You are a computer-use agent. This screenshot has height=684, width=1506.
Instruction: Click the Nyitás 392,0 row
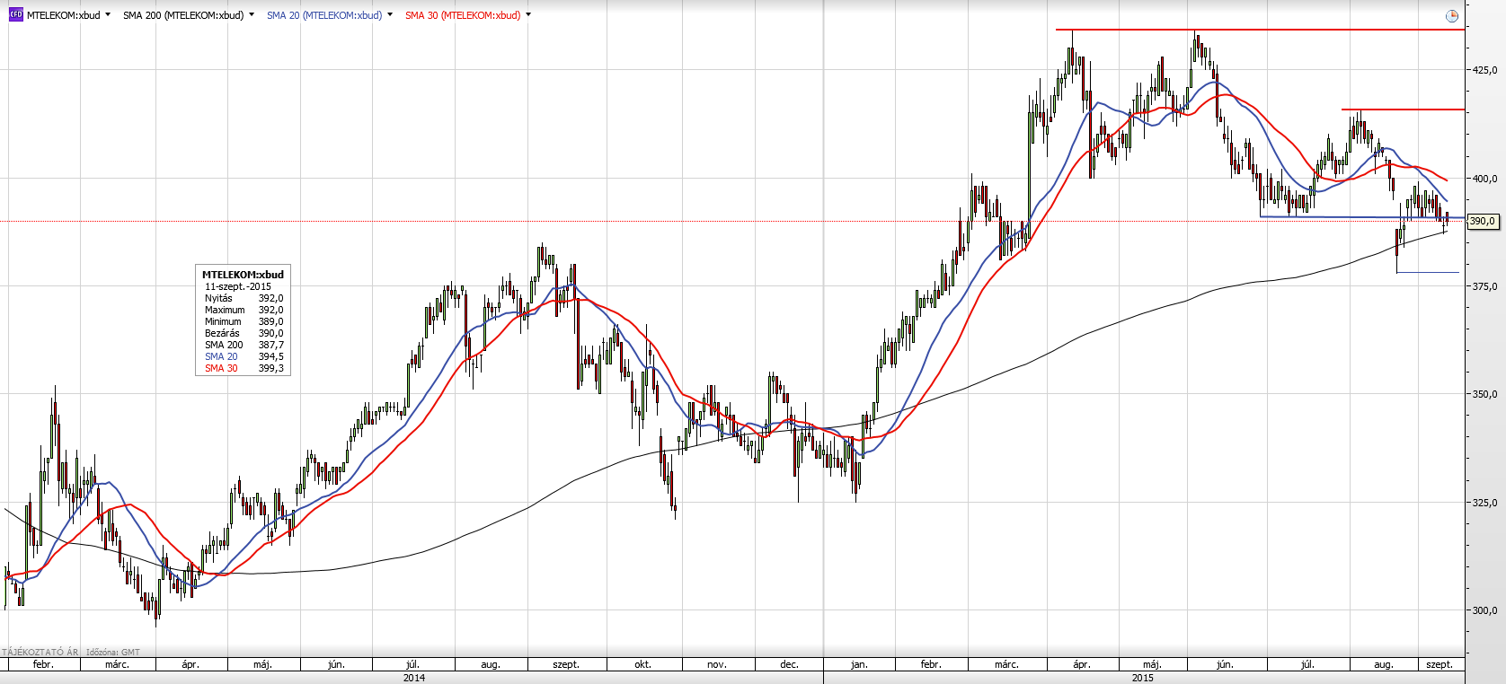pyautogui.click(x=244, y=298)
